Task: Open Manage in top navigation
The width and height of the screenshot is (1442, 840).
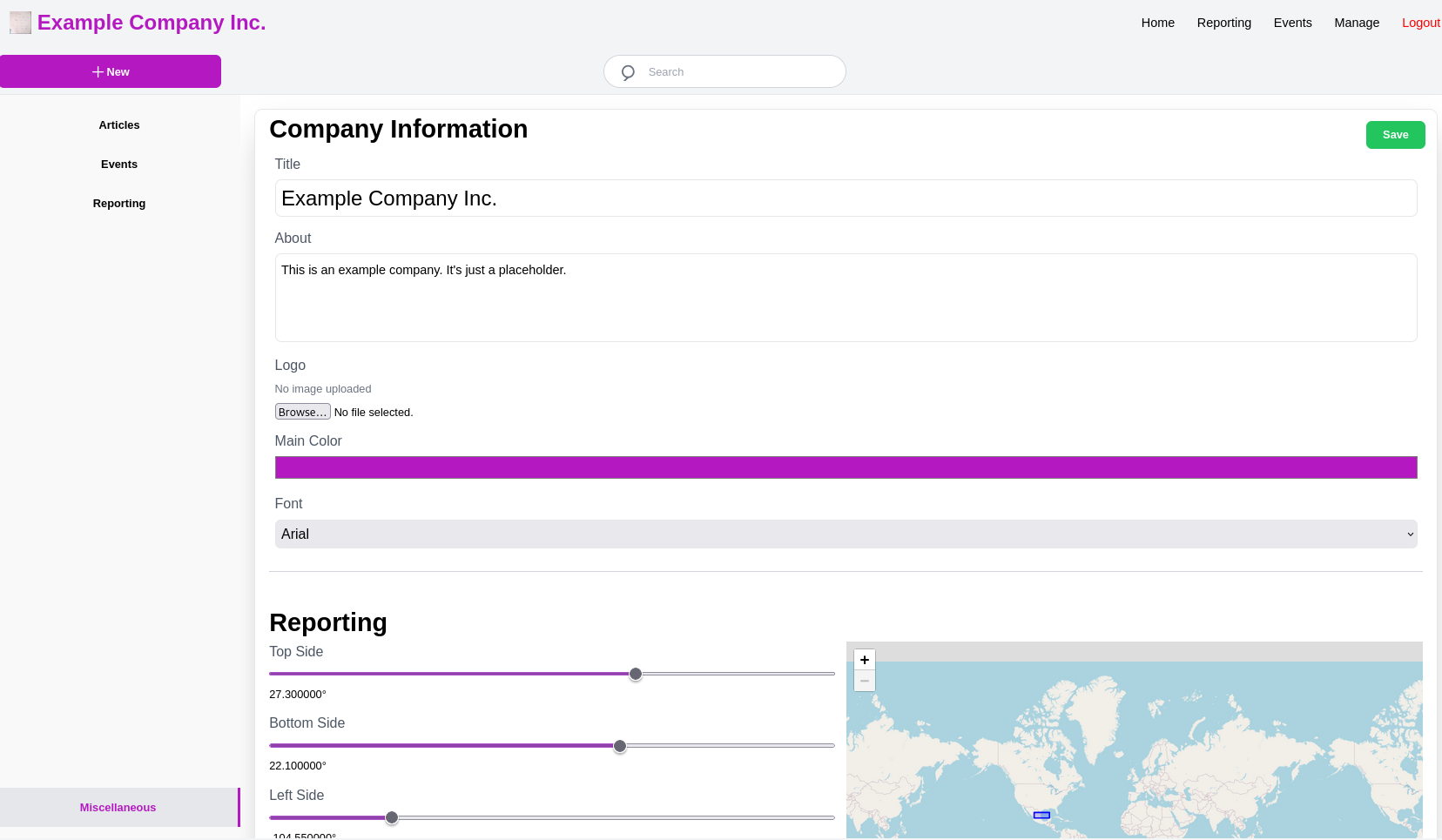Action: [x=1356, y=23]
